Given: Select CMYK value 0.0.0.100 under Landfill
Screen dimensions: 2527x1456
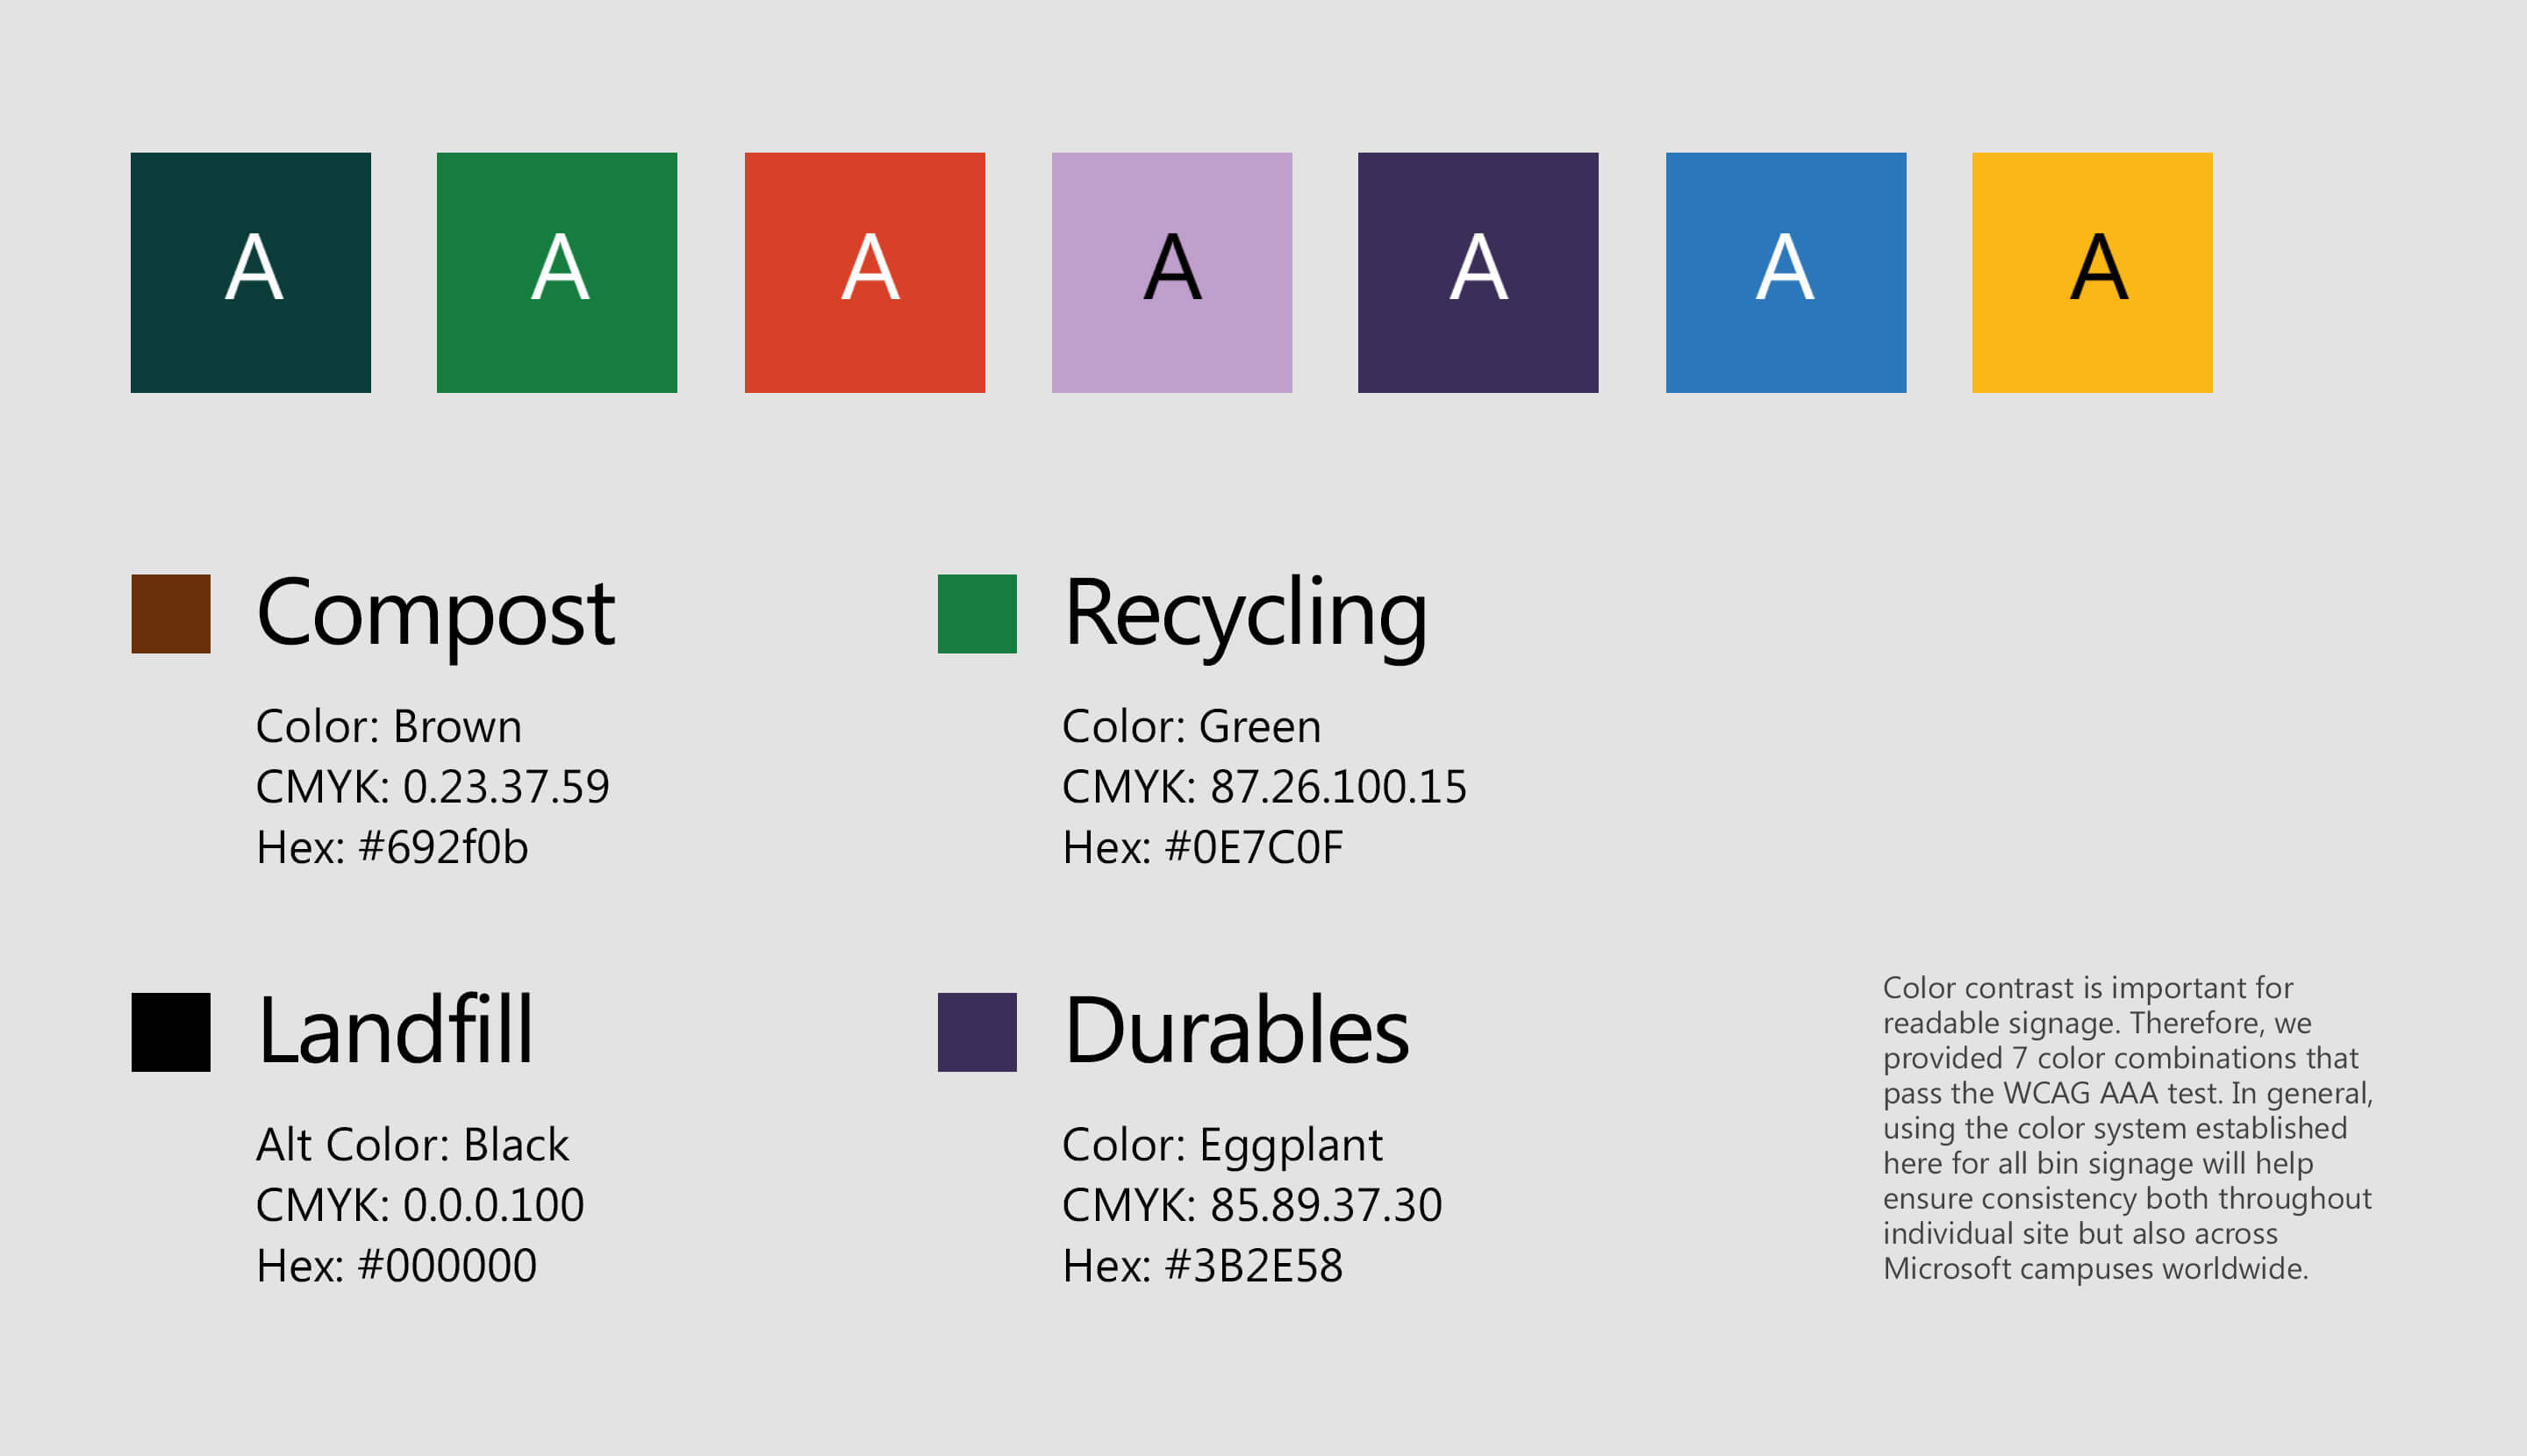Looking at the screenshot, I should pyautogui.click(x=420, y=1204).
